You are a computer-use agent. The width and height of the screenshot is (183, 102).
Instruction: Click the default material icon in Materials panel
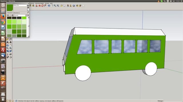[x=28, y=10]
